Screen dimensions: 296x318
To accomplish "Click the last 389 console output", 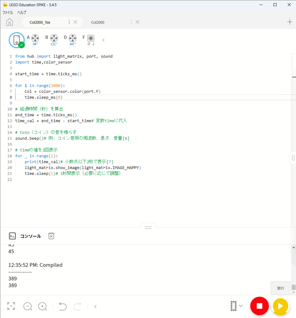I will 12,285.
